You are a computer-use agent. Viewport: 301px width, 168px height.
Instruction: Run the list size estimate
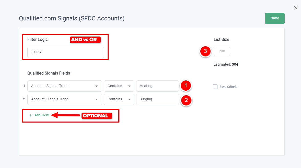click(x=222, y=51)
